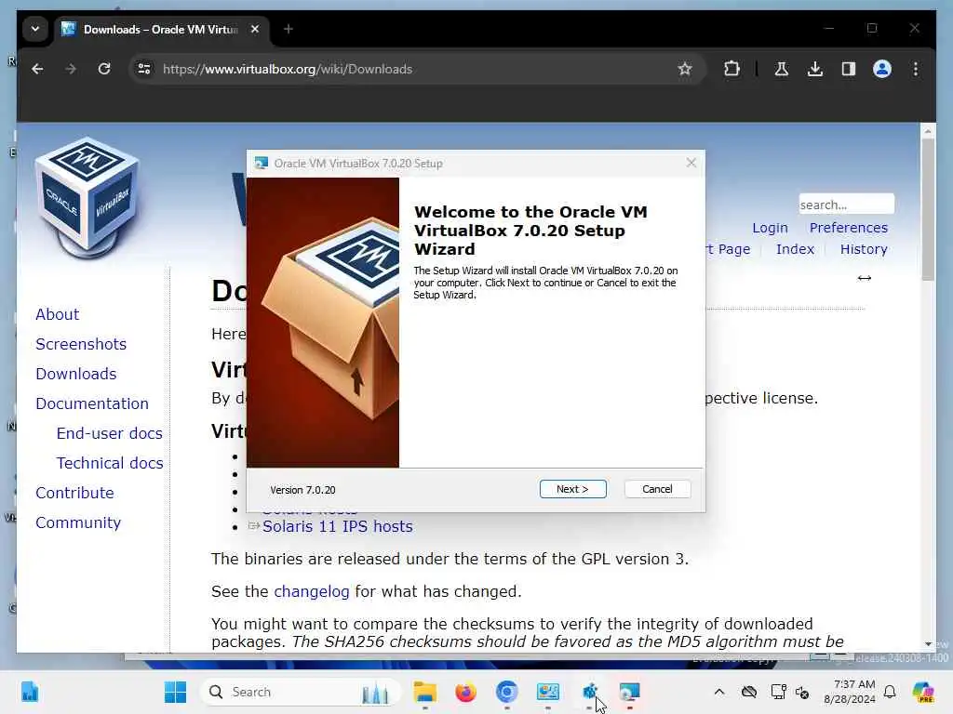This screenshot has height=714, width=953.
Task: Open Technical docs in the sidebar
Action: (110, 463)
